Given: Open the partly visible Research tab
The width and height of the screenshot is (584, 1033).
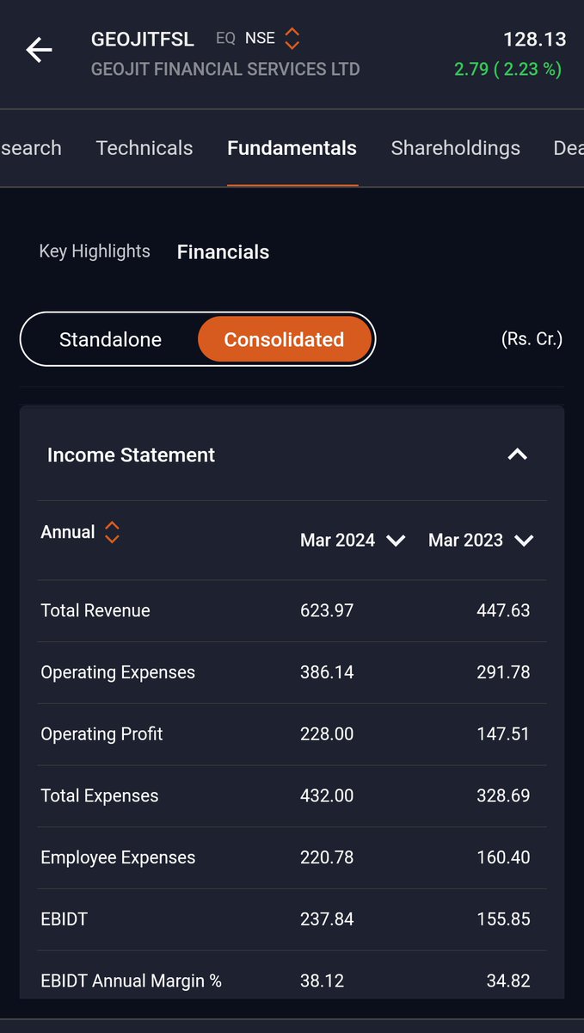Looking at the screenshot, I should pos(31,148).
